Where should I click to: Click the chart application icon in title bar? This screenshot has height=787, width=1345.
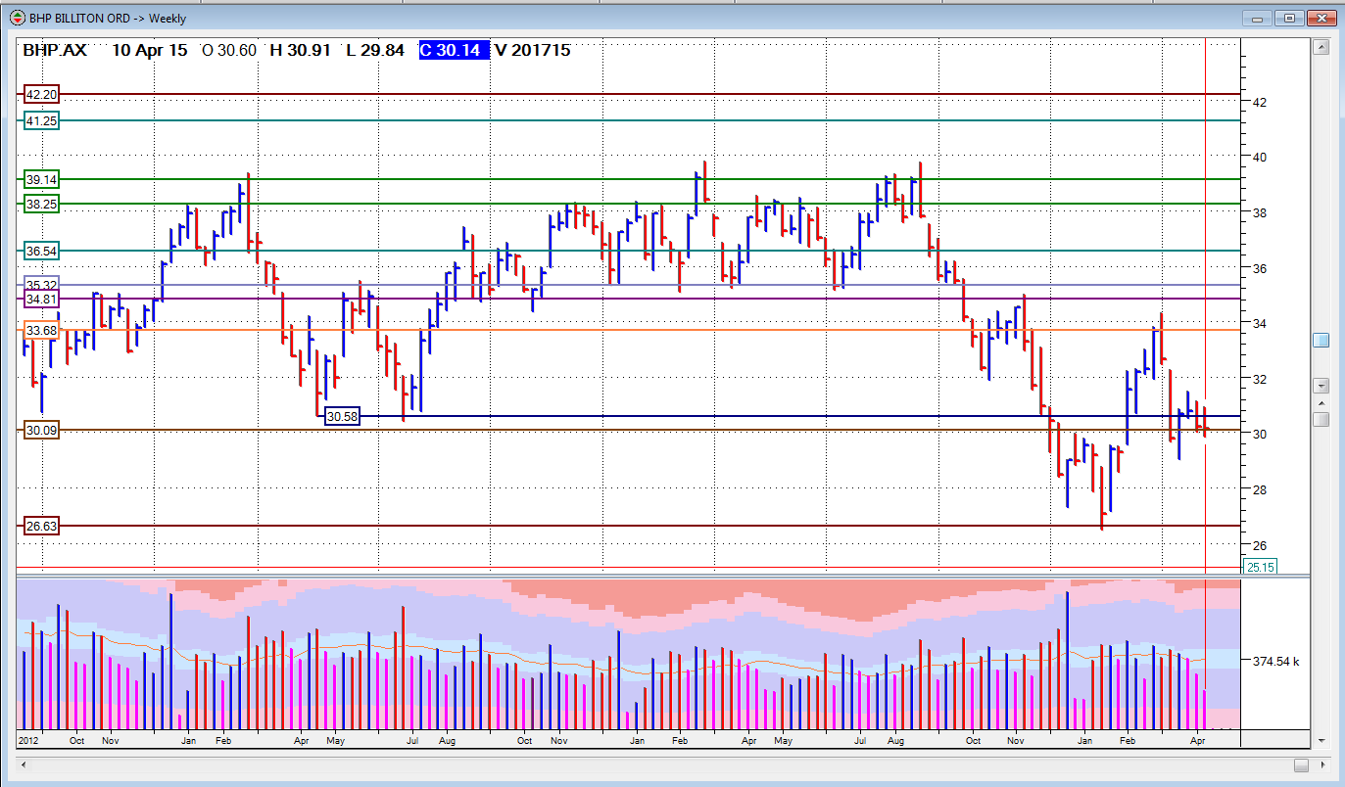(18, 18)
